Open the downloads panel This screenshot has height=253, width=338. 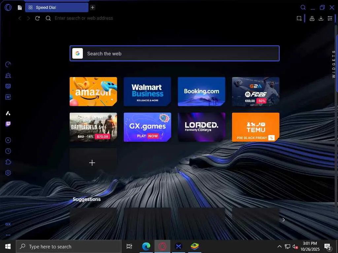[321, 18]
